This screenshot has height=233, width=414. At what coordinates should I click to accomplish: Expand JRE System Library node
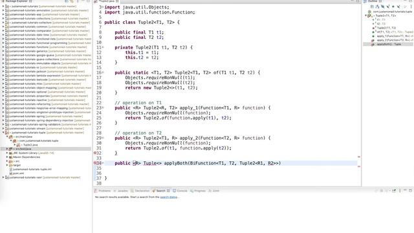(x=7, y=153)
